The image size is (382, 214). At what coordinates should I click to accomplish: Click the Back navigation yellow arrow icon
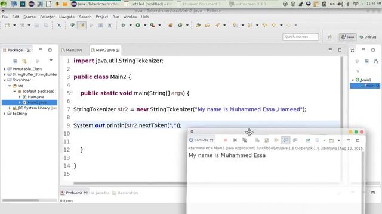pyautogui.click(x=274, y=25)
